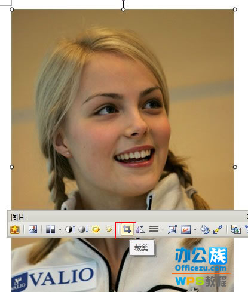Open the color mode button
248x292 pixels.
tap(50, 229)
